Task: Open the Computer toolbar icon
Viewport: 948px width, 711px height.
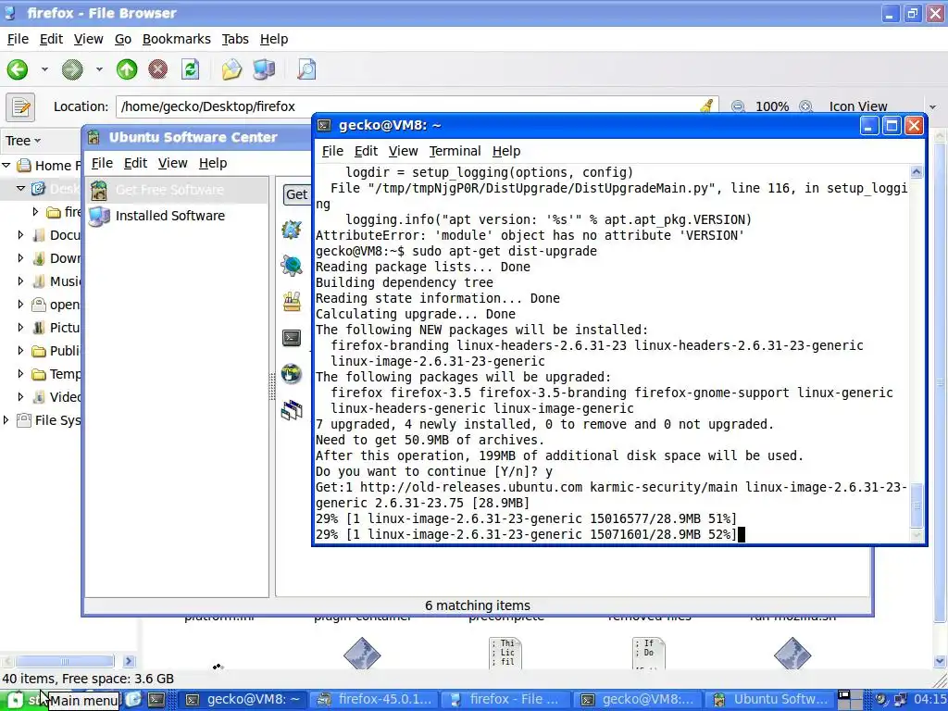Action: (264, 69)
